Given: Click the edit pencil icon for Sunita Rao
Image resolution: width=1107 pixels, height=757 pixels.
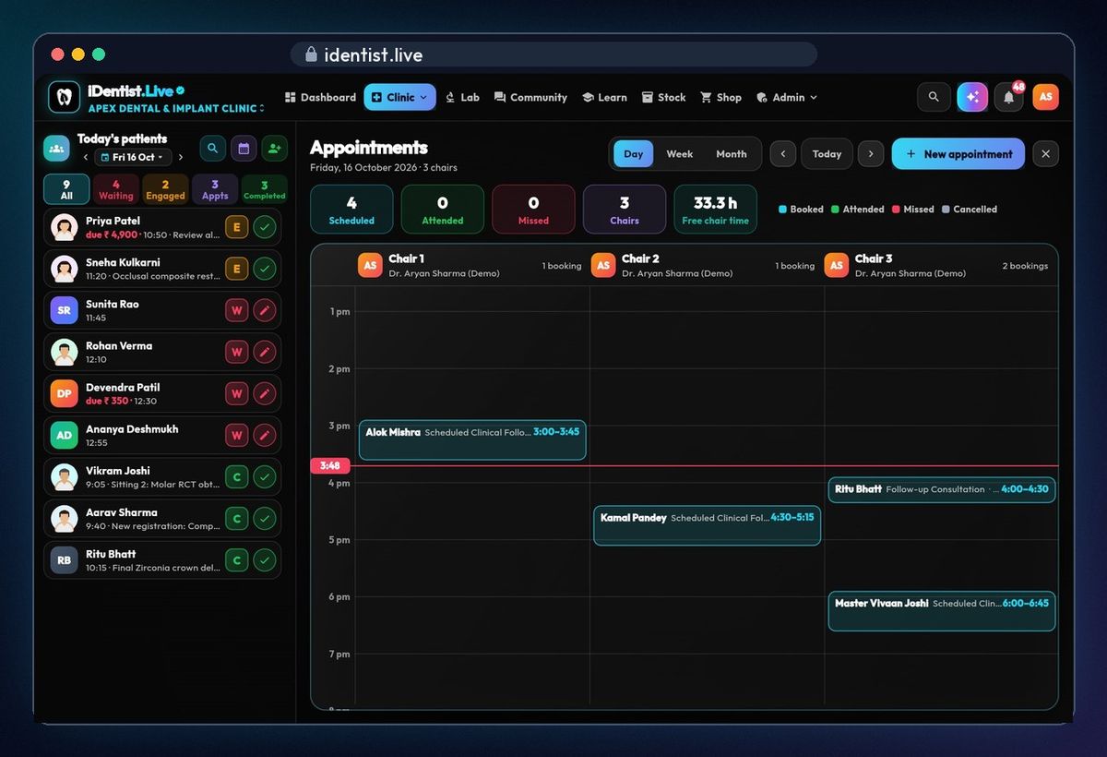Looking at the screenshot, I should pos(265,310).
